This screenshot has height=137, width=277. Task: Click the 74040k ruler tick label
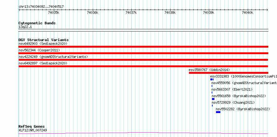(248, 12)
